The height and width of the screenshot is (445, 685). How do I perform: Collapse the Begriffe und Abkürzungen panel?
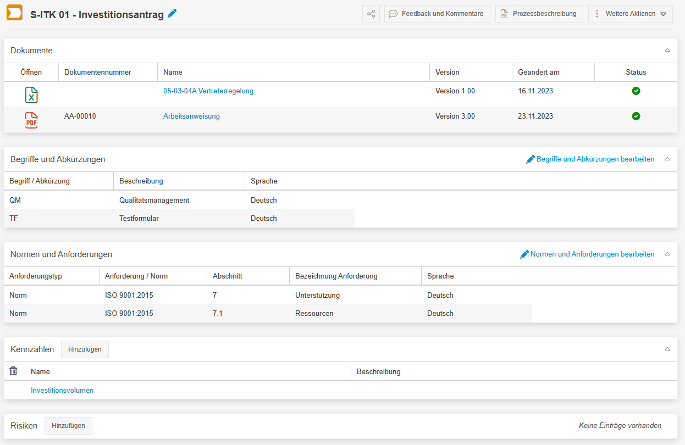[x=667, y=159]
